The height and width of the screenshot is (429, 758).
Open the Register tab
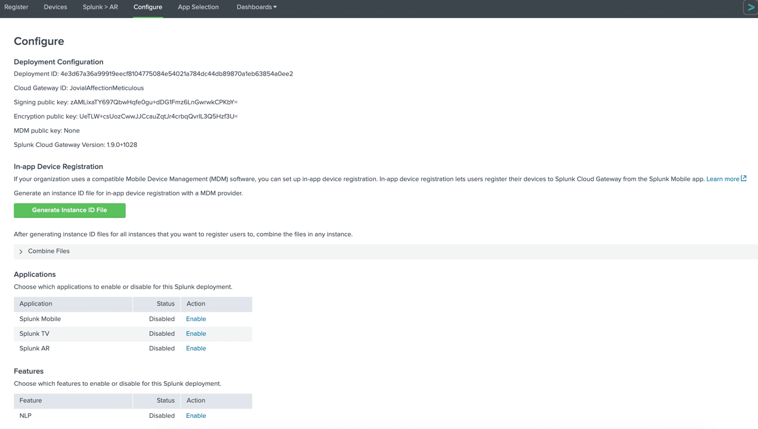tap(16, 7)
